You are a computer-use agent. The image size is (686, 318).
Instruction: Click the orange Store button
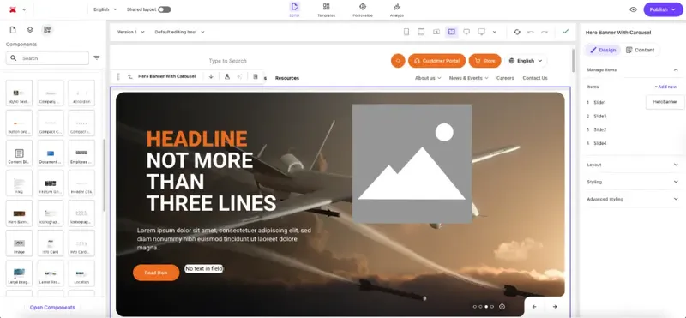(x=484, y=61)
